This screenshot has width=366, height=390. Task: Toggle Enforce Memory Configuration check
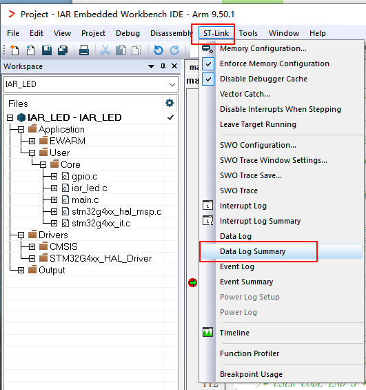[x=208, y=64]
